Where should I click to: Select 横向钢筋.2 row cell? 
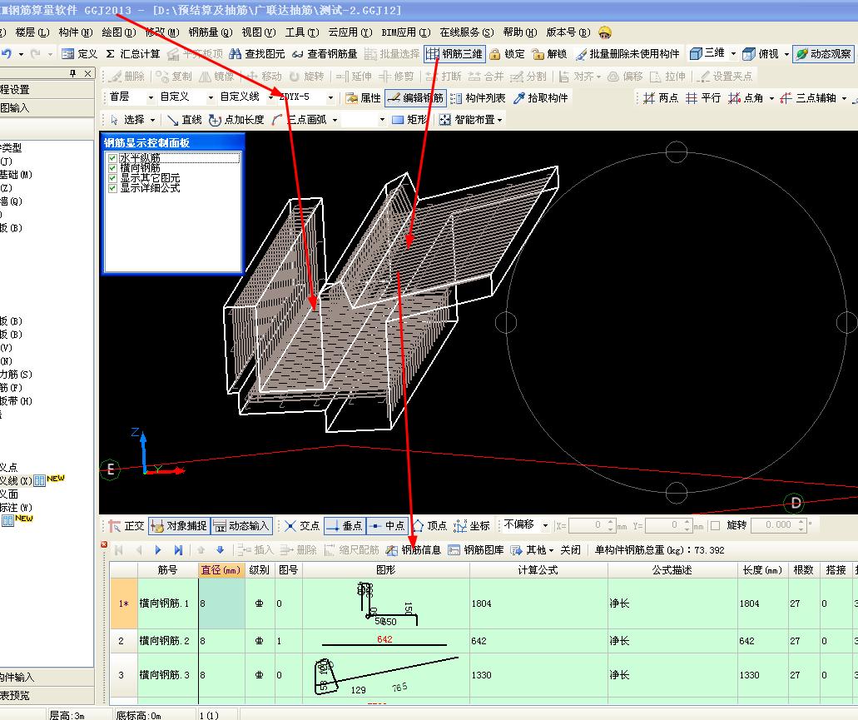pos(166,641)
